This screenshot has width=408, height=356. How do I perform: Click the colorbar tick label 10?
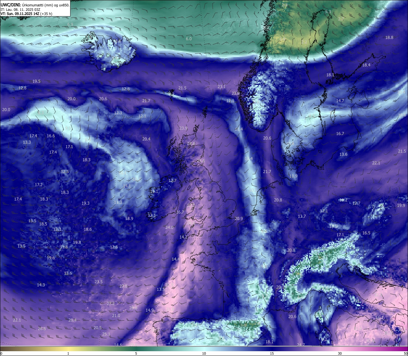204,353
